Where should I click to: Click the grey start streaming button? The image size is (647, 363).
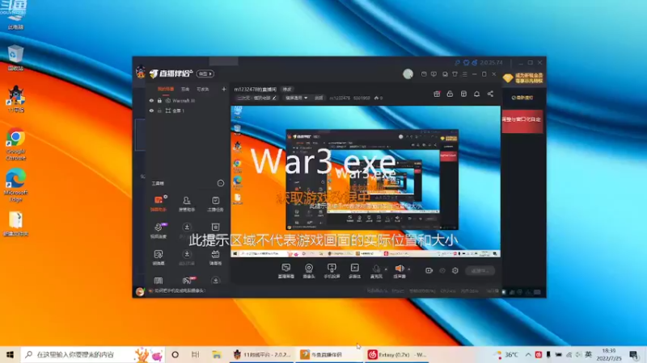[x=480, y=270]
